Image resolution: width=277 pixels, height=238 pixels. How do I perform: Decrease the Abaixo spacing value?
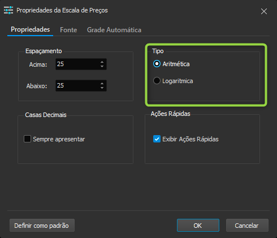102,88
